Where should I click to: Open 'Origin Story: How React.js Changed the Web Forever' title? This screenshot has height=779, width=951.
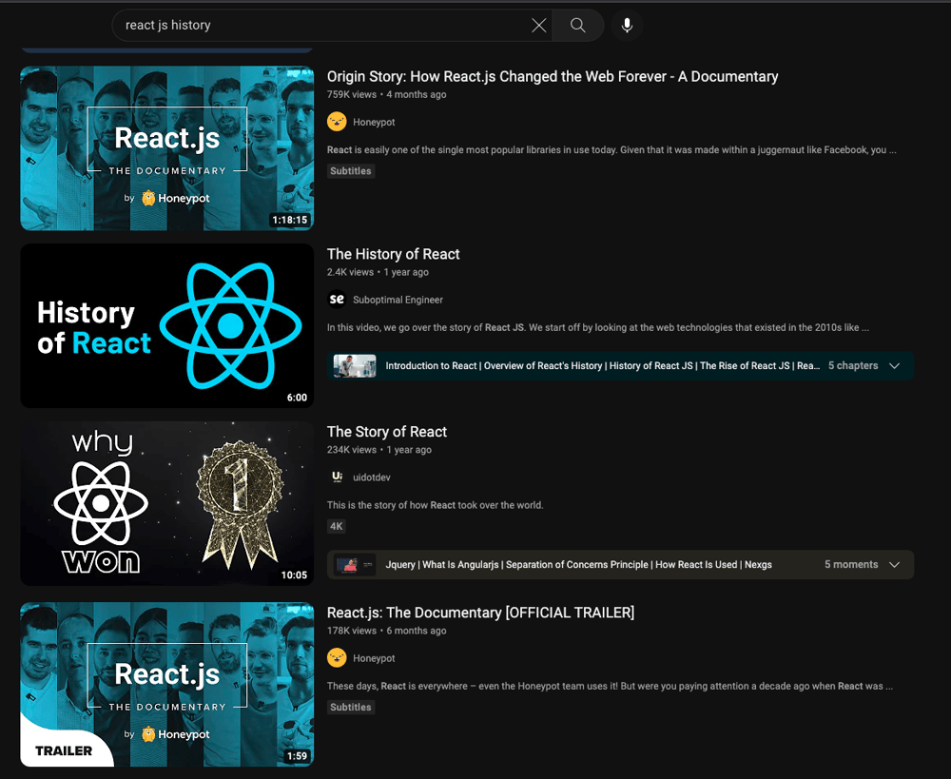point(553,76)
